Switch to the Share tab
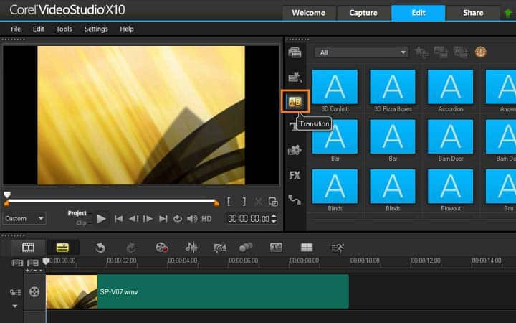Viewport: 516px width, 323px height. (472, 13)
